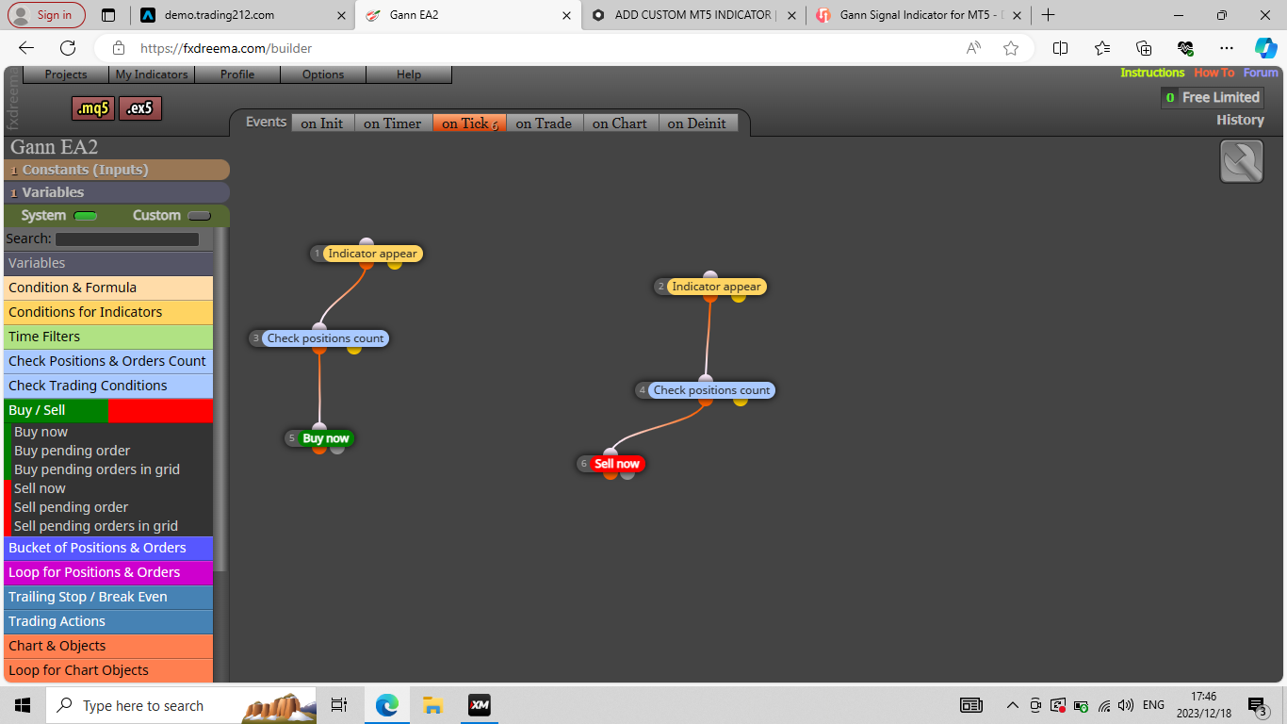
Task: Open the browser essentials heart icon
Action: (1185, 48)
